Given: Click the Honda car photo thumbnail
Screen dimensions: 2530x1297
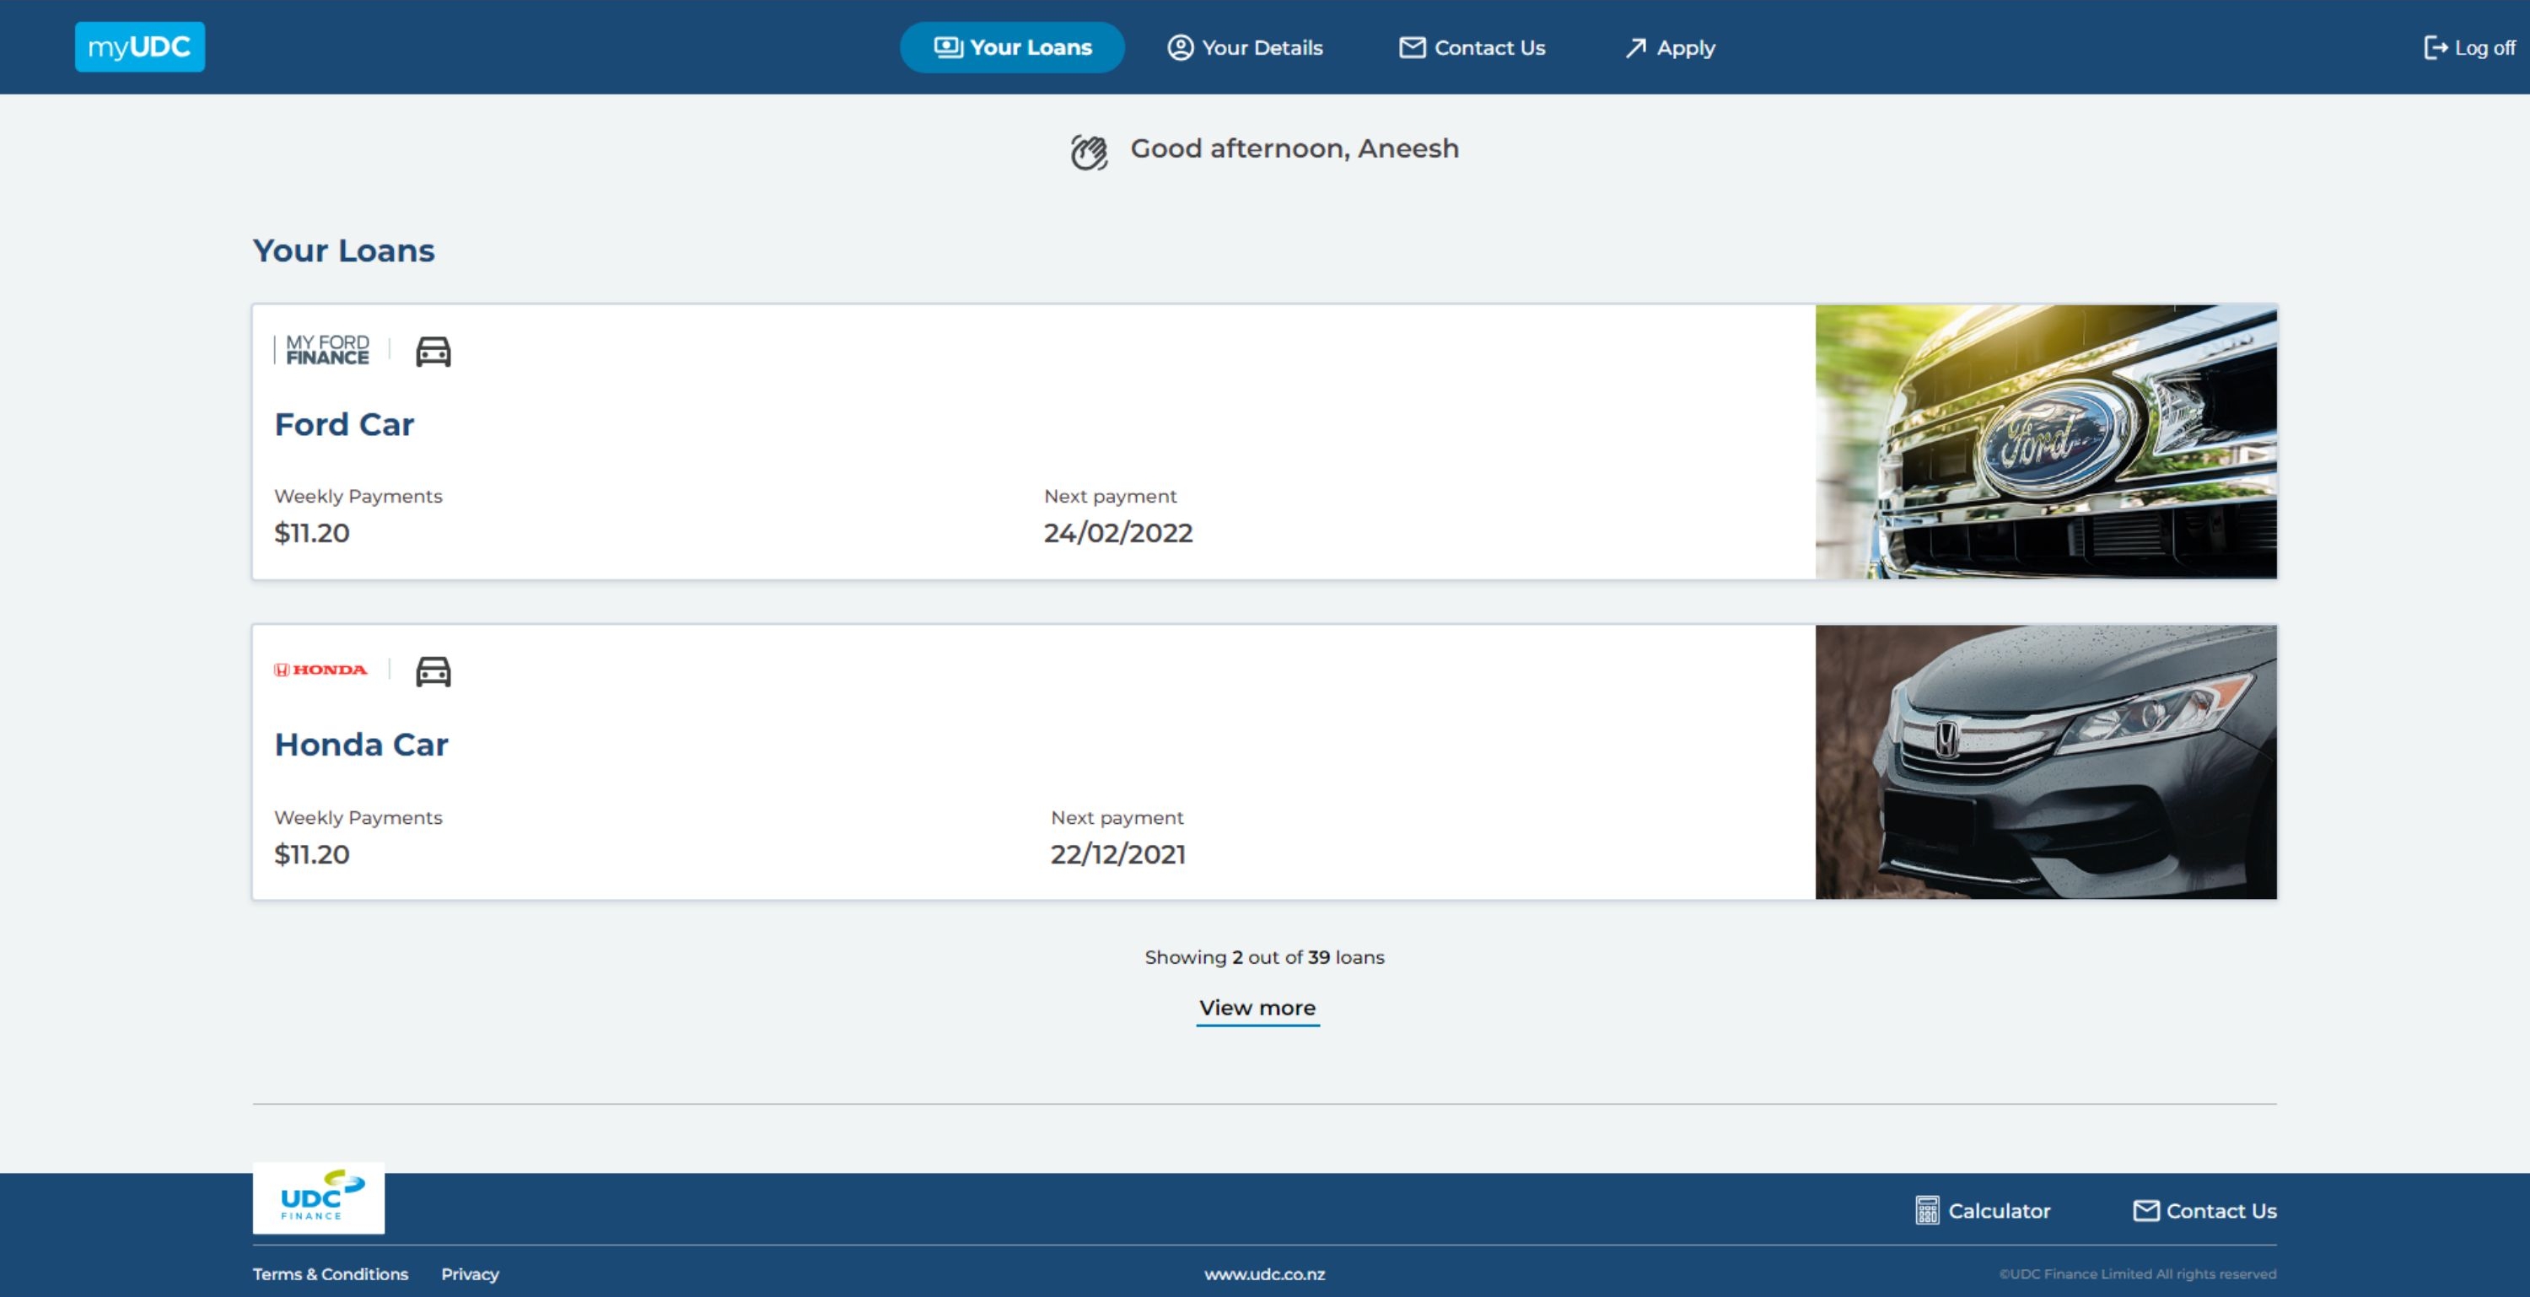Looking at the screenshot, I should 2045,762.
